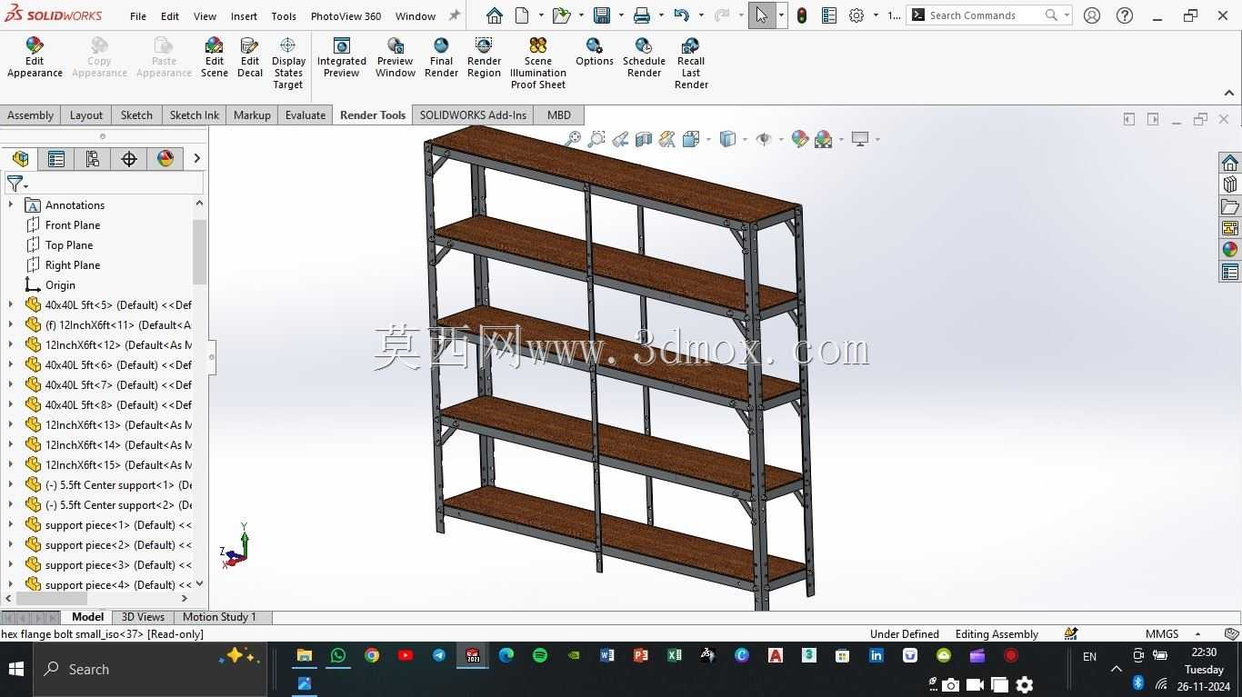Switch to the Evaluate tab
This screenshot has width=1242, height=697.
point(305,115)
